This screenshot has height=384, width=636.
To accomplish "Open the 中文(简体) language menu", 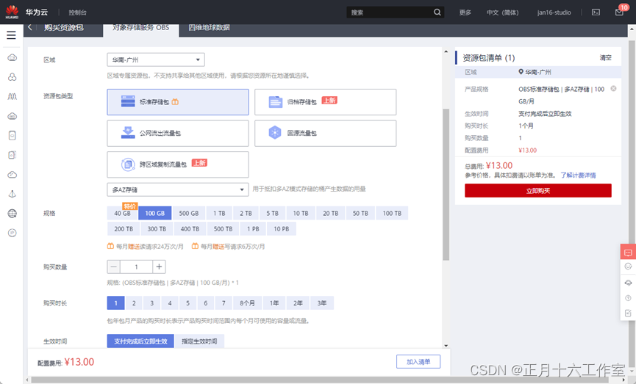I will pos(503,12).
